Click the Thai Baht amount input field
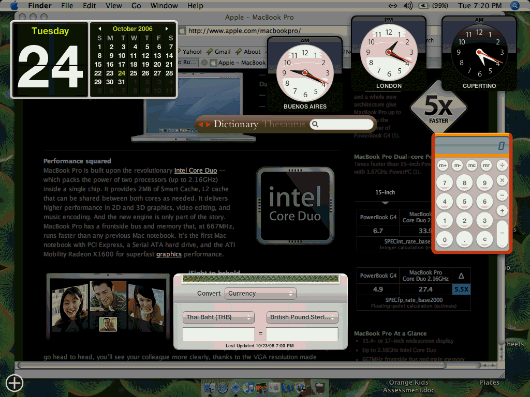This screenshot has width=530, height=397. tap(218, 334)
